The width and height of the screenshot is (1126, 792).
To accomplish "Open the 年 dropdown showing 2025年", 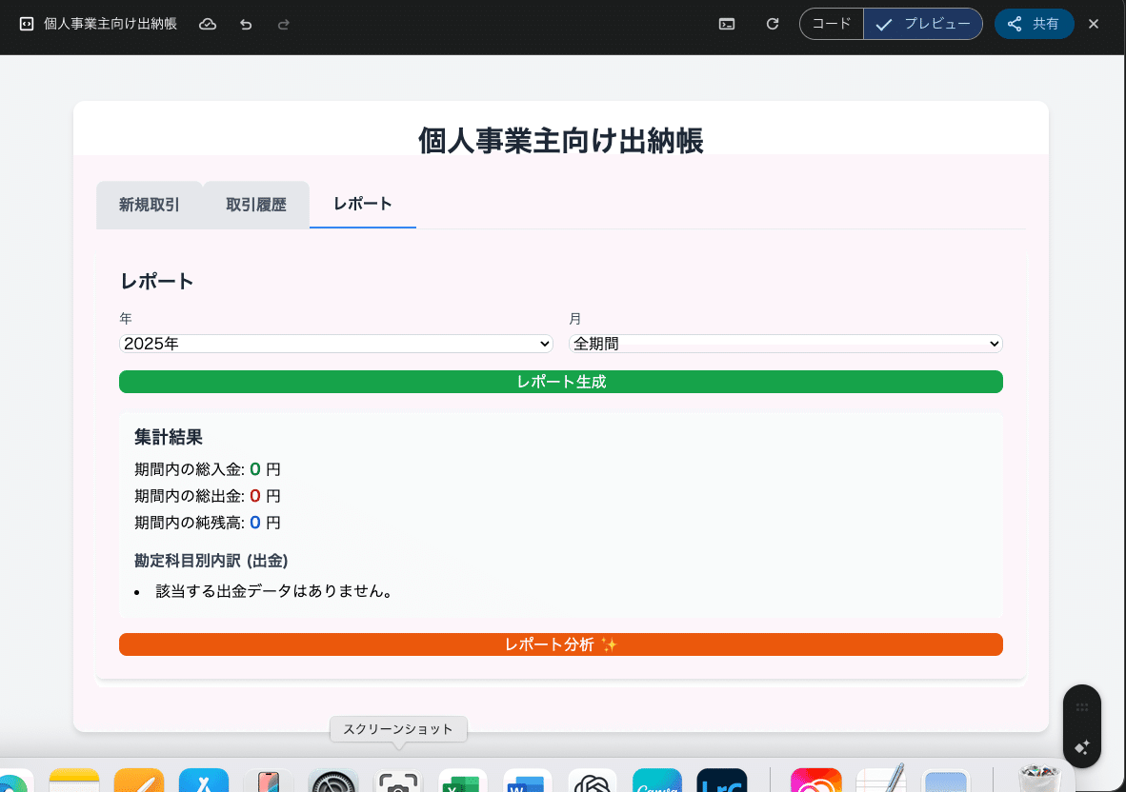I will [335, 344].
